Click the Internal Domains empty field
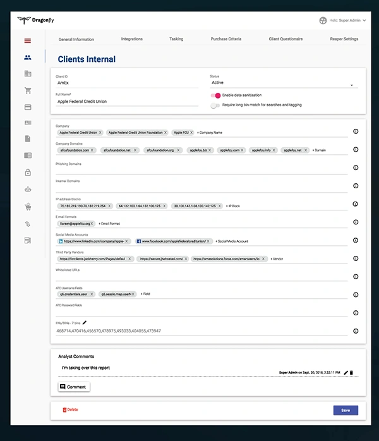379x441 pixels. [x=202, y=188]
